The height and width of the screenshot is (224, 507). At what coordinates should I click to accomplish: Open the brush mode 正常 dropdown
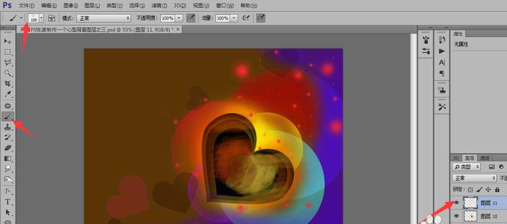pos(103,18)
